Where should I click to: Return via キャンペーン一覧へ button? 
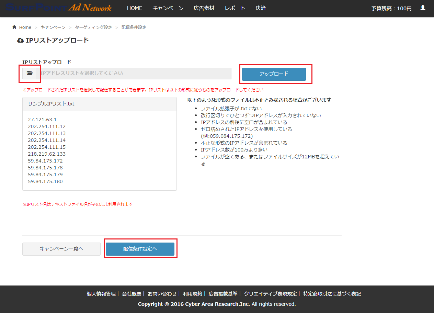tap(61, 249)
